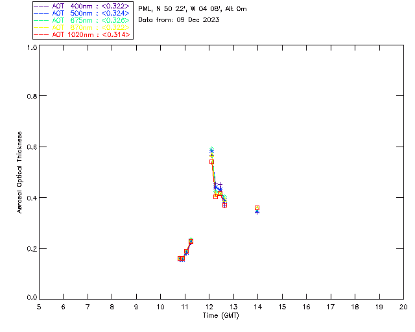415x332 pixels.
Task: Click the green diamond peak point near 0.59
Action: [x=211, y=149]
